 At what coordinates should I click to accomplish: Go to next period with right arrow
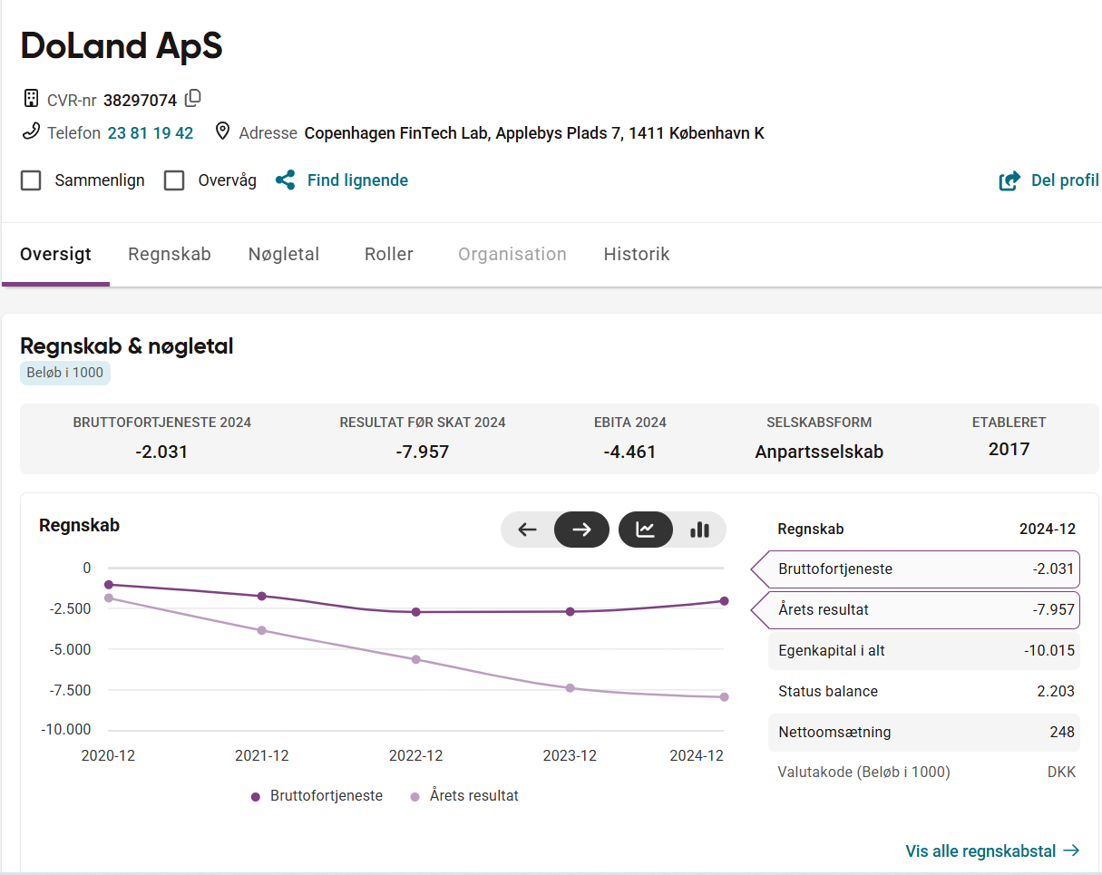coord(582,530)
